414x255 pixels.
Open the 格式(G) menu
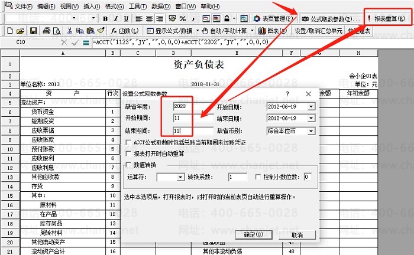112,6
